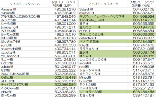Select the cell "しーらぶ様"

(x=25, y=24)
